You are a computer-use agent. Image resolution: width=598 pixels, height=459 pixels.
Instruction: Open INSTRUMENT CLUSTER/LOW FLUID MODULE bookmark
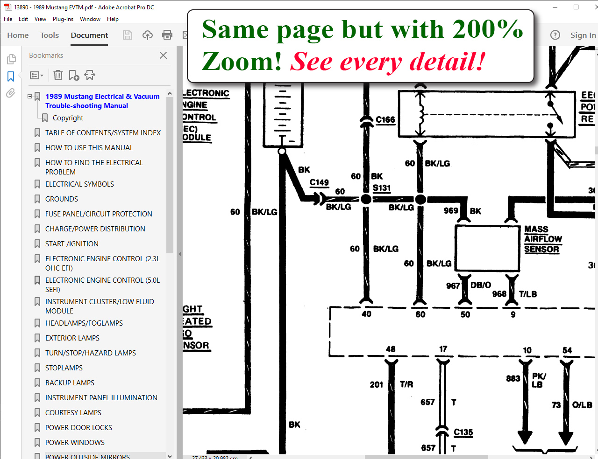(x=100, y=306)
